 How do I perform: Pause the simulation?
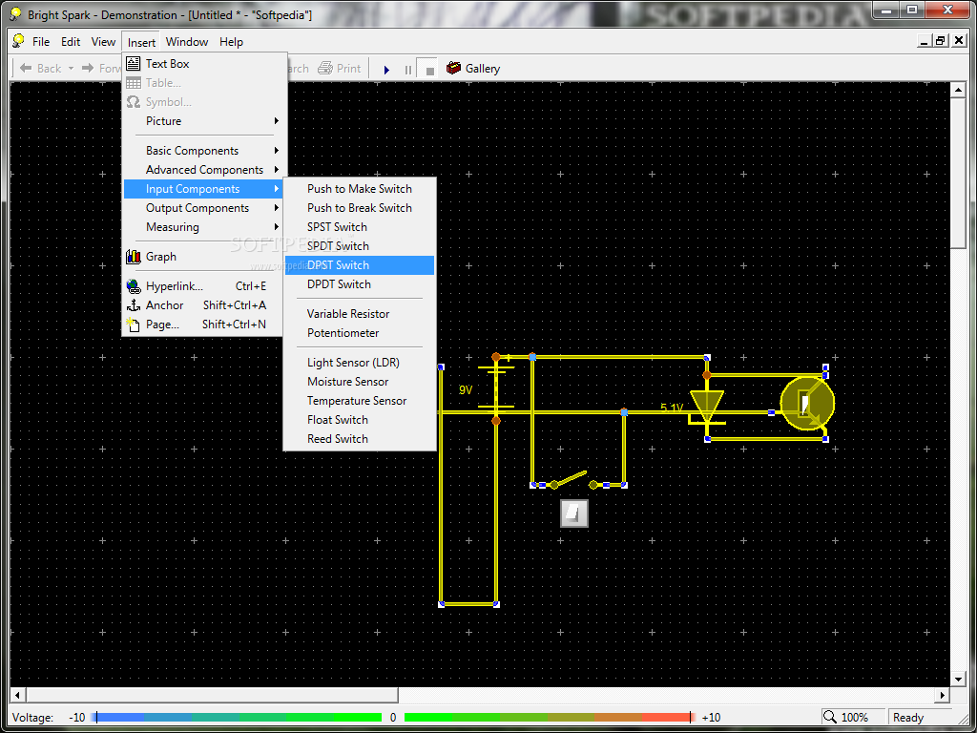tap(408, 70)
